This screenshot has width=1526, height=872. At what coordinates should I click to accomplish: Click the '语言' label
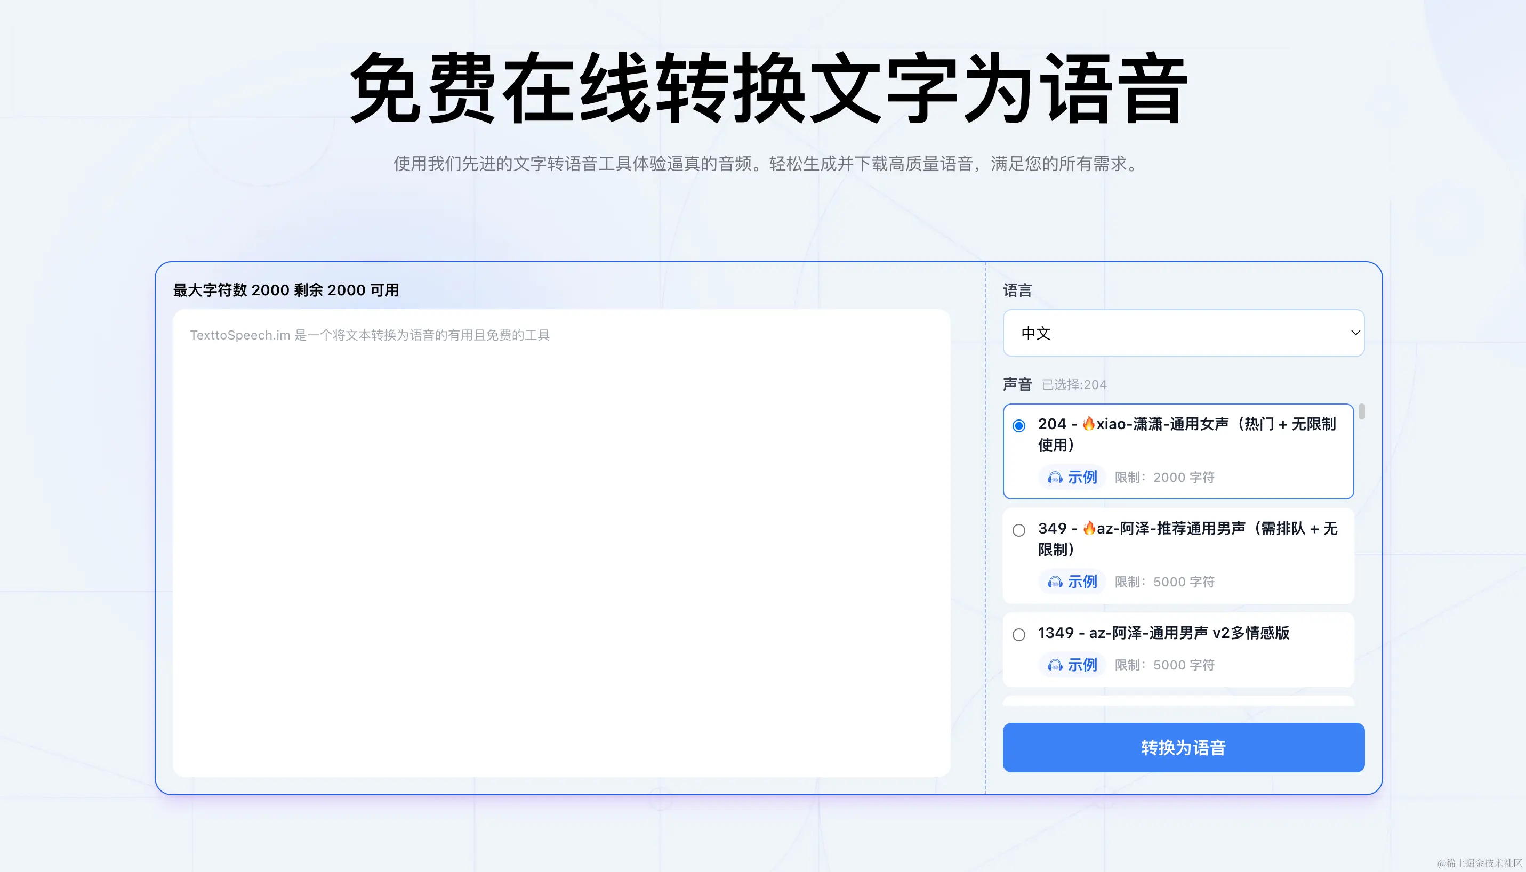(x=1017, y=290)
